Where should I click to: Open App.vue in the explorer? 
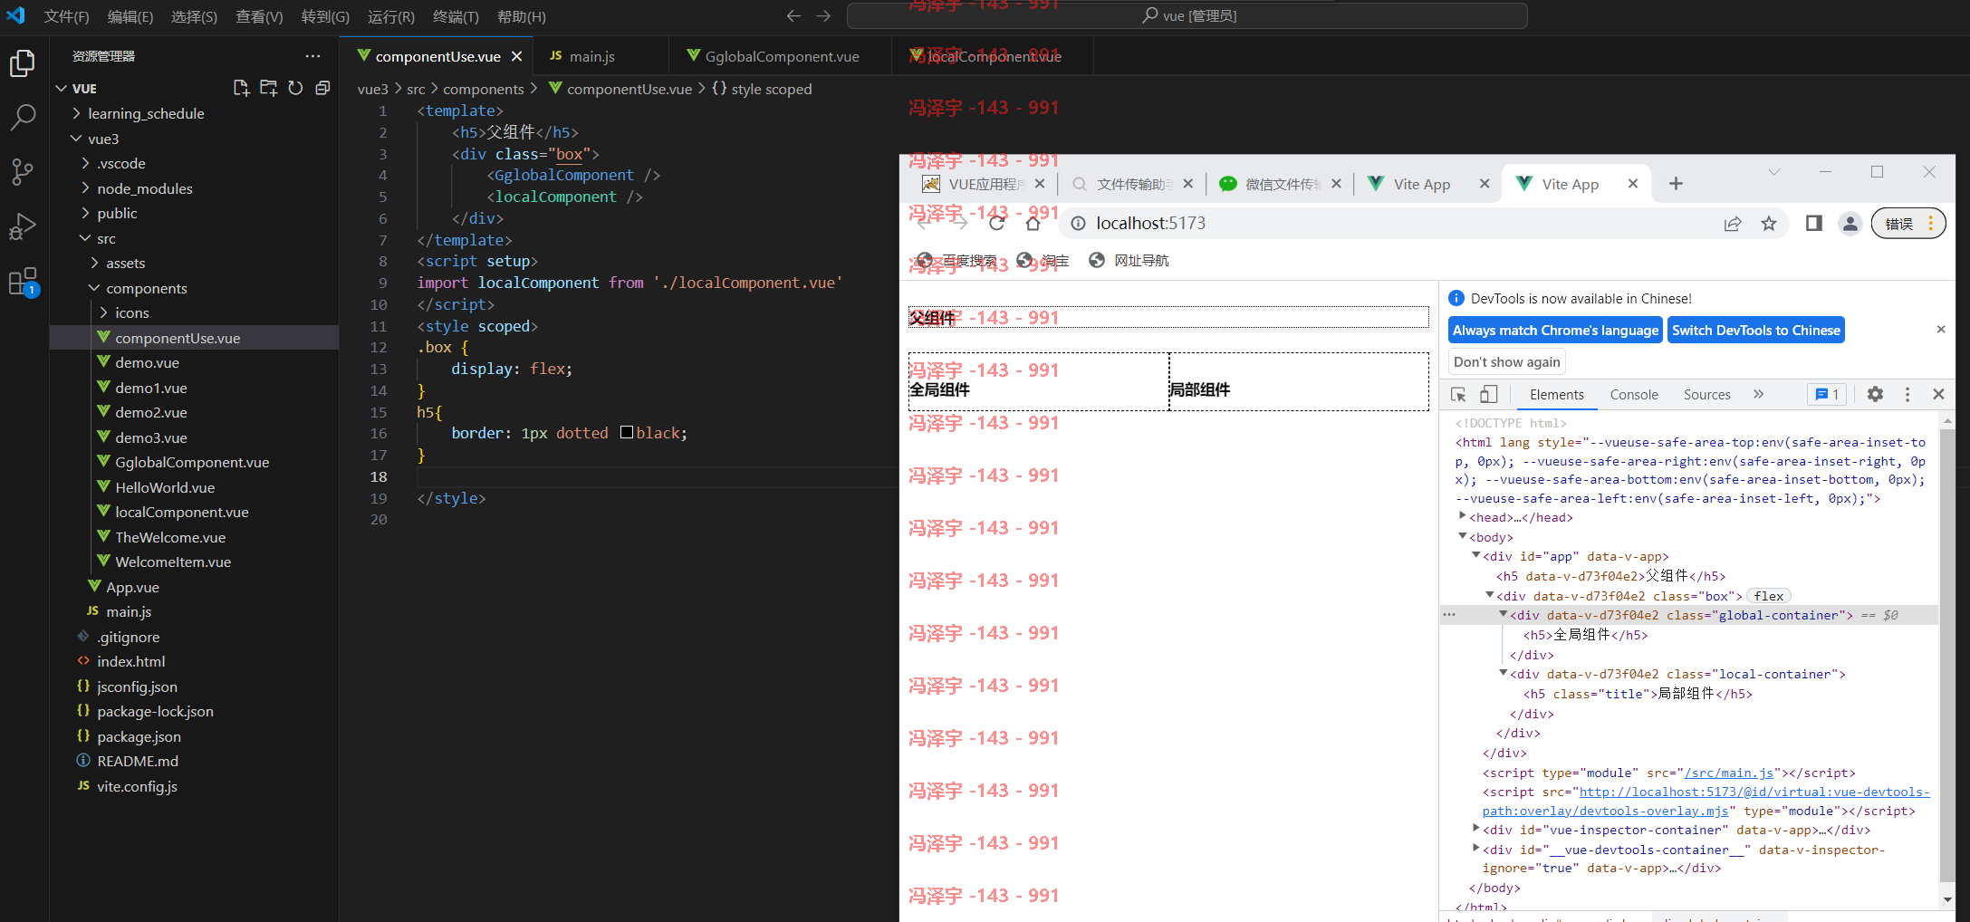[132, 587]
